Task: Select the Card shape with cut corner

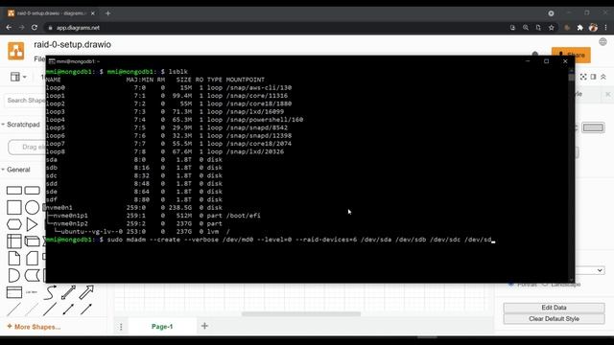Action: [32, 259]
